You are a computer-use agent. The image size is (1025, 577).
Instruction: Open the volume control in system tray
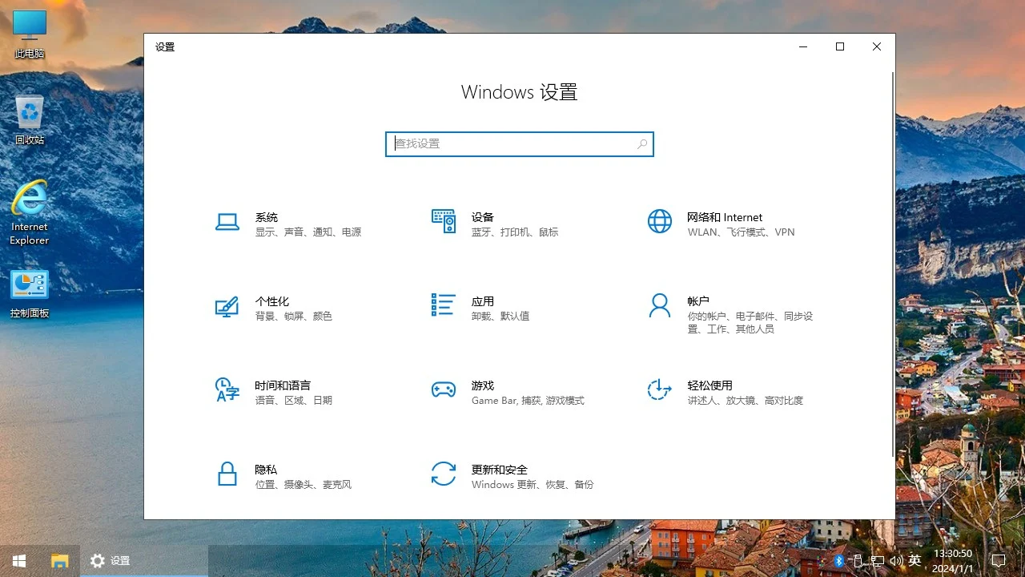[896, 560]
